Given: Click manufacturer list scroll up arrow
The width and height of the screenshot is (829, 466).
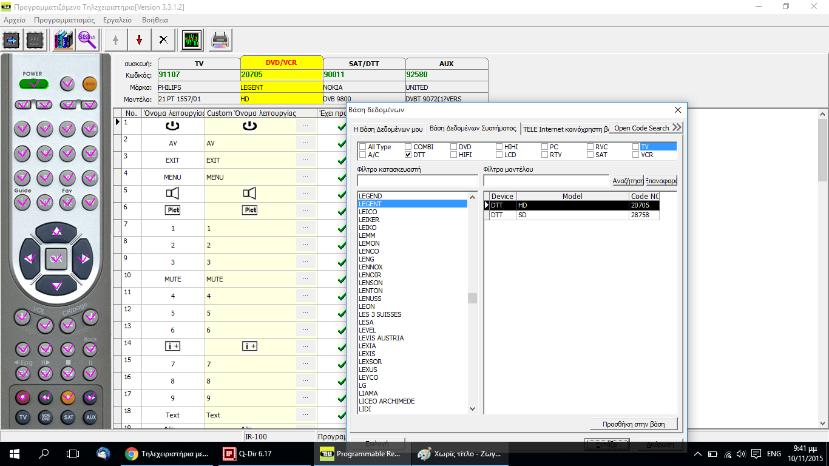Looking at the screenshot, I should 473,197.
